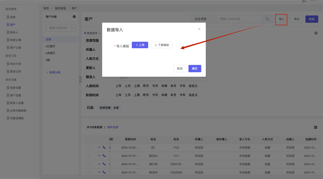Screen dimensions: 323x179
Task: Click the 导出 export button
Action: coord(297,19)
